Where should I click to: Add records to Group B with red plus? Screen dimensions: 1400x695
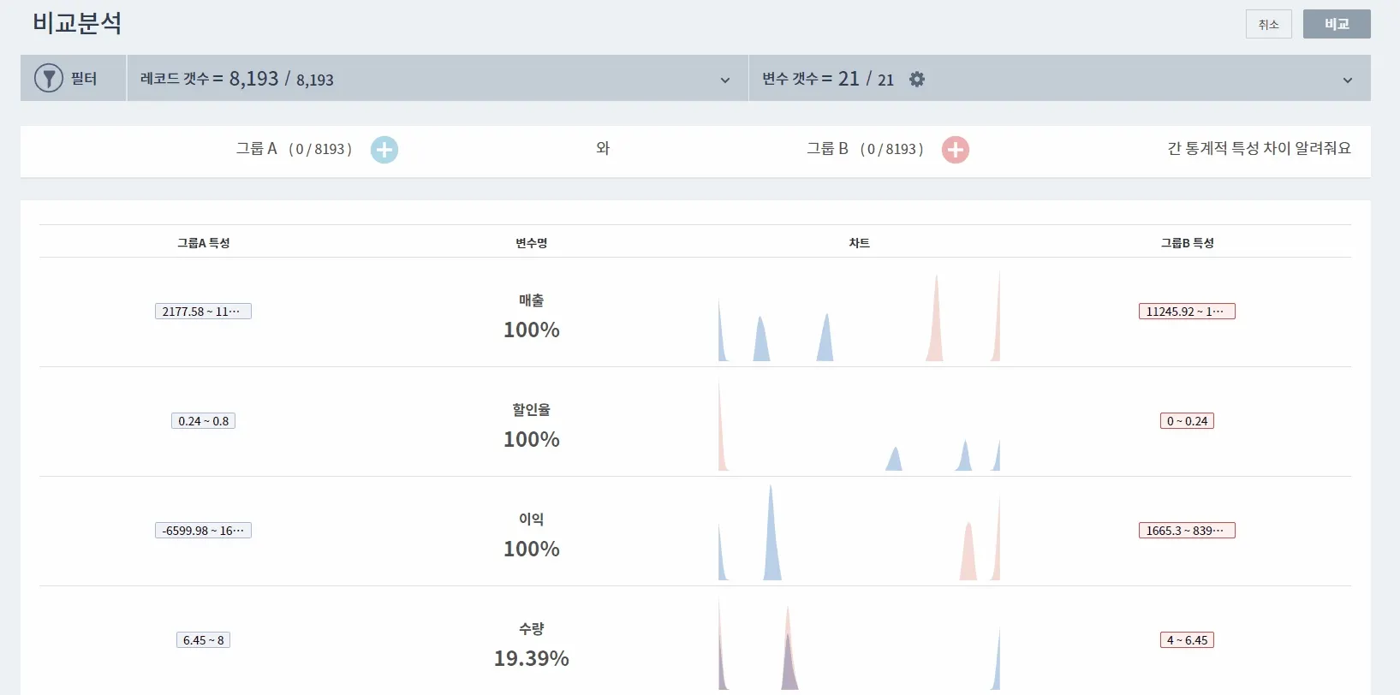click(x=956, y=150)
